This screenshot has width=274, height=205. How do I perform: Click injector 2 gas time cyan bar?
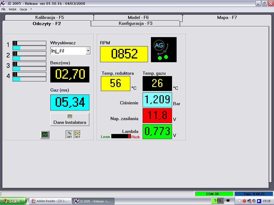coord(29,58)
